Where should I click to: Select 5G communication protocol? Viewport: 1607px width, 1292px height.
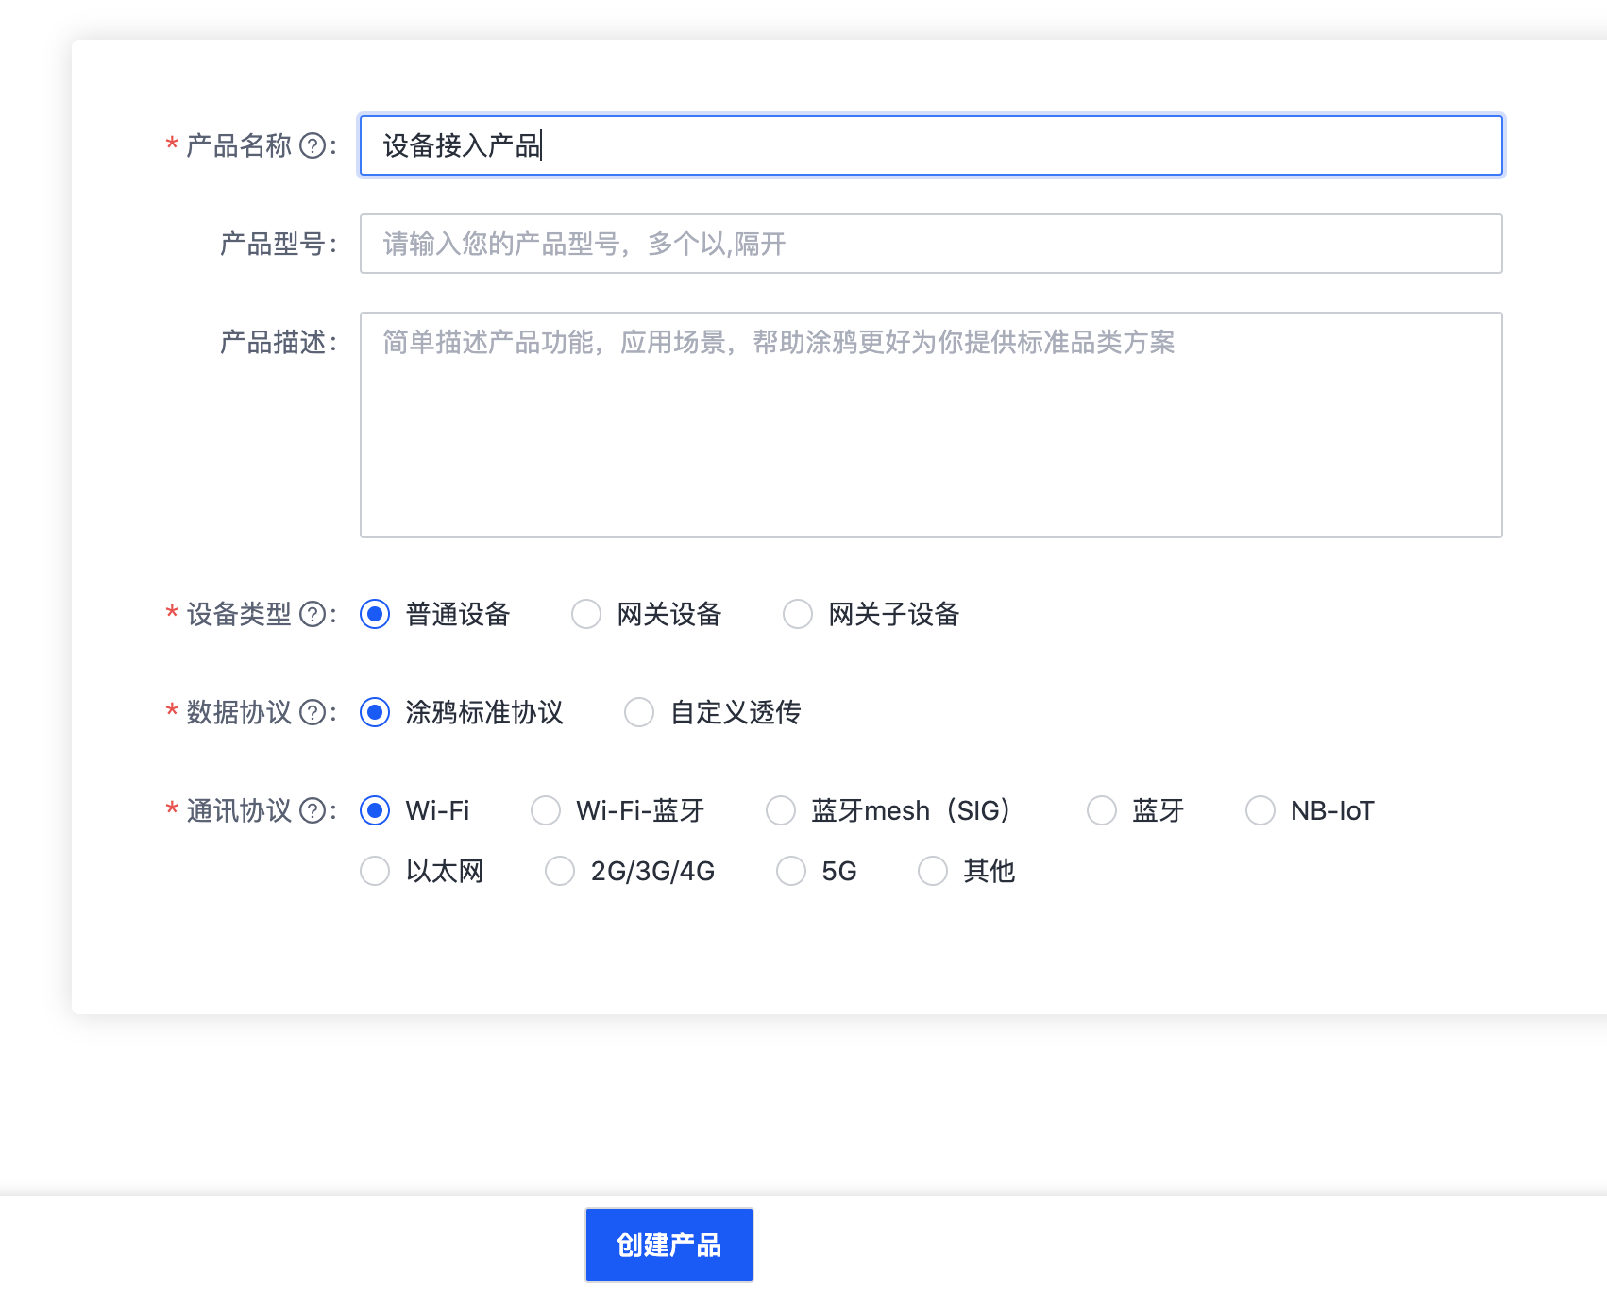tap(791, 871)
